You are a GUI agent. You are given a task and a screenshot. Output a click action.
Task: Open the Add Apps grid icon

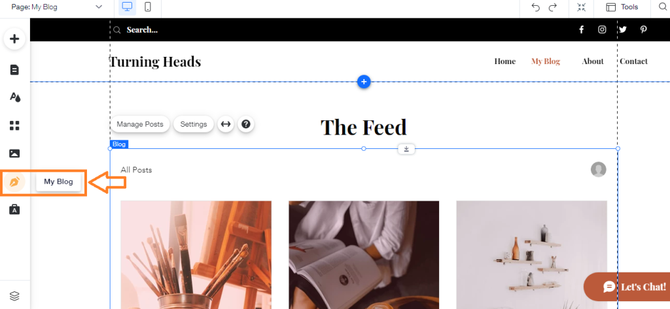(14, 125)
